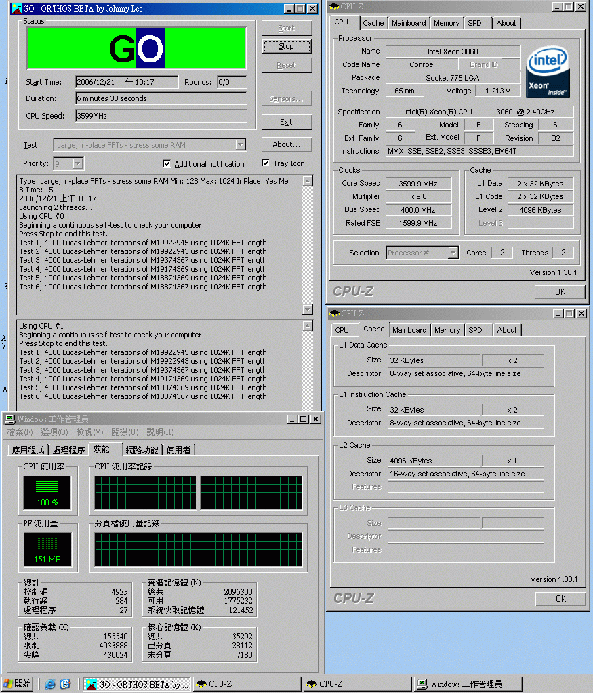Open the Processor #1 selection dropdown

(x=453, y=253)
